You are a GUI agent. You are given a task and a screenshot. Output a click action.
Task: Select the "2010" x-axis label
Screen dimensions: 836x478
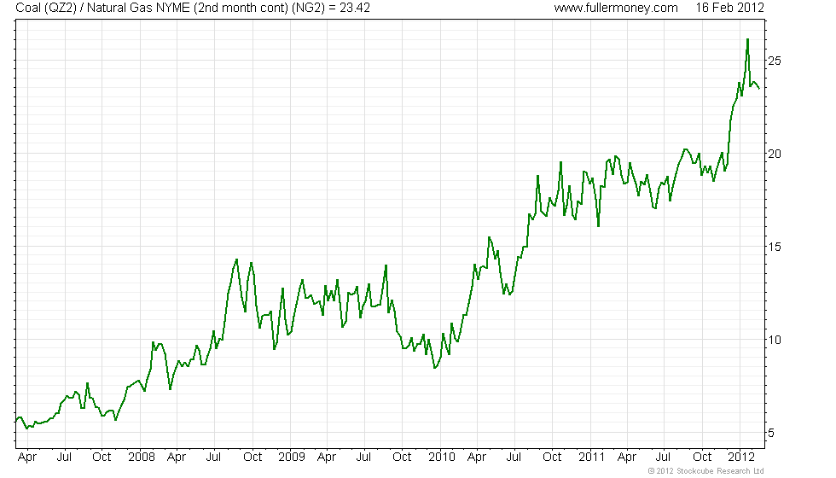coord(442,458)
